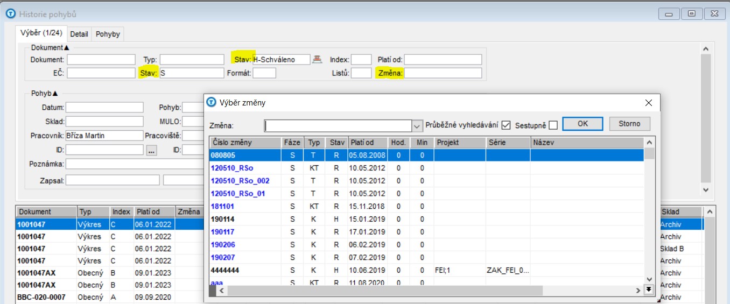This screenshot has height=304, width=730.
Task: Click the first Zapsal input field
Action: point(113,180)
